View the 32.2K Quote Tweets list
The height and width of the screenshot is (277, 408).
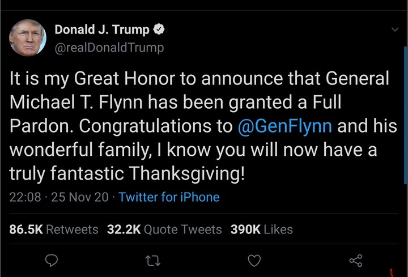tap(164, 229)
